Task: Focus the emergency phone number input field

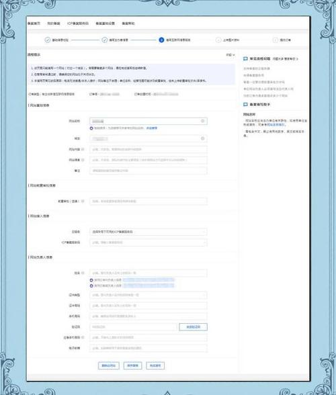Action: point(149,337)
